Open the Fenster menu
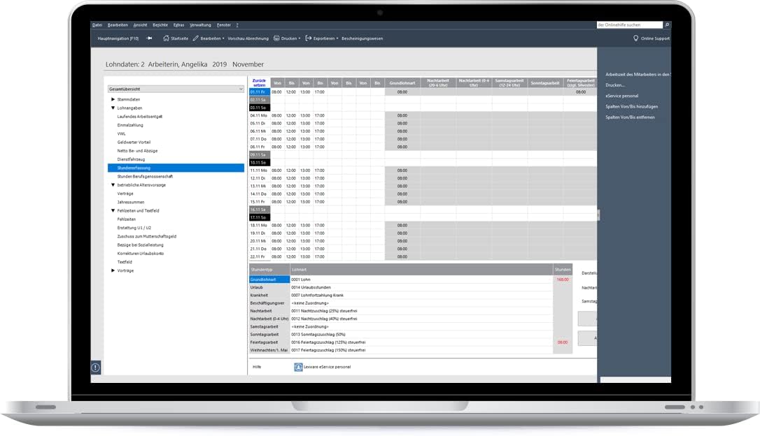The image size is (760, 436). click(223, 24)
